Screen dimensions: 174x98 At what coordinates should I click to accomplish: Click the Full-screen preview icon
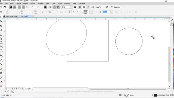[75, 7]
